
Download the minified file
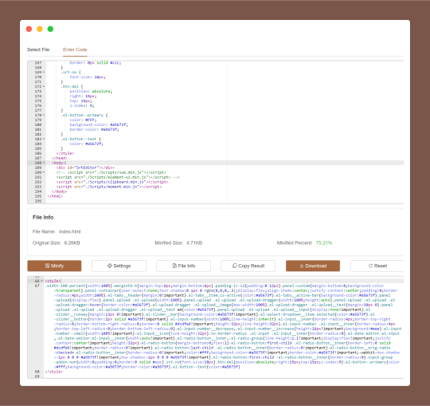[313, 266]
